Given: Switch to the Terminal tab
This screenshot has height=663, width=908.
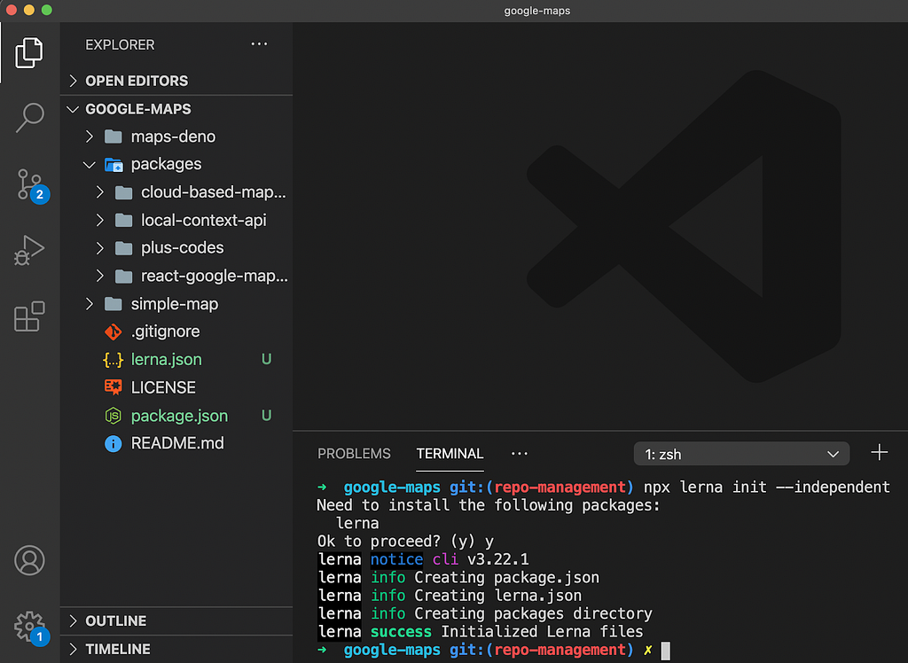Looking at the screenshot, I should click(x=450, y=454).
